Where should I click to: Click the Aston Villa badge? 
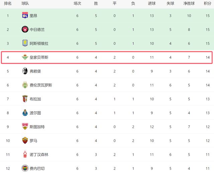(25, 43)
